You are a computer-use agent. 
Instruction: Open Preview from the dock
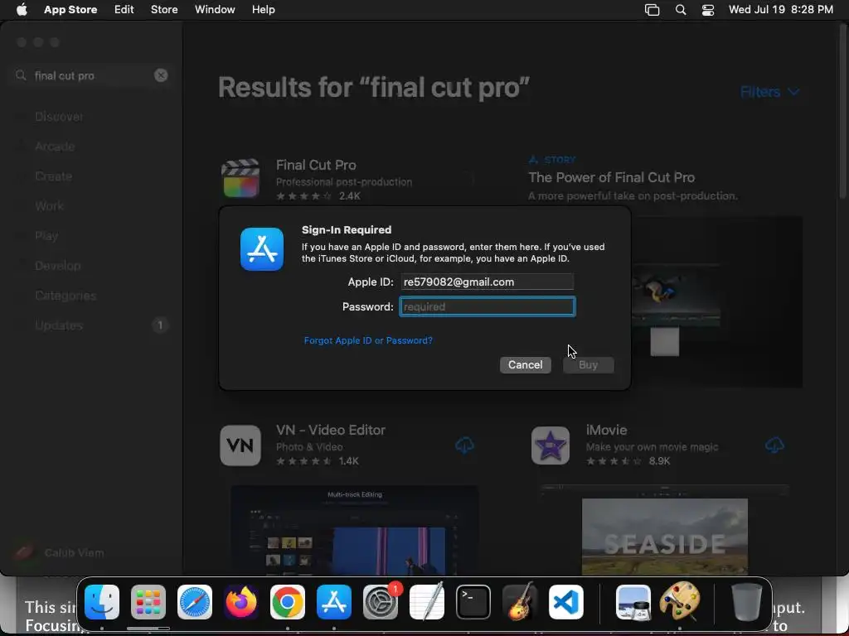pyautogui.click(x=633, y=602)
